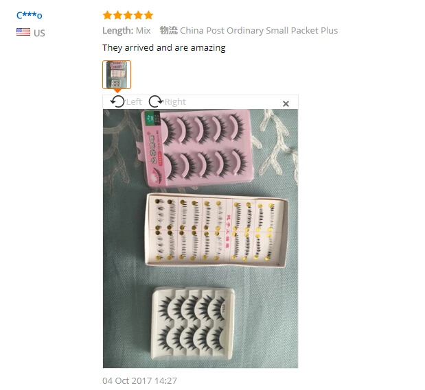Click the rotate right arrow icon
Image resolution: width=425 pixels, height=390 pixels.
tap(156, 101)
